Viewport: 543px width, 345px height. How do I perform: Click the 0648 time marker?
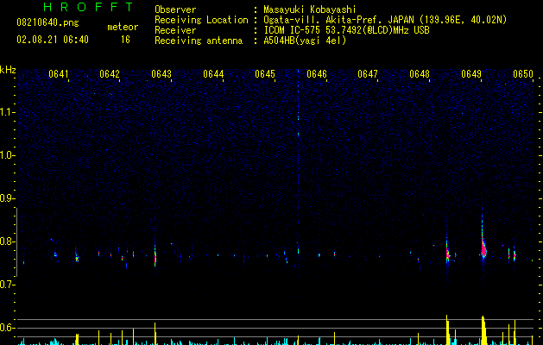420,74
